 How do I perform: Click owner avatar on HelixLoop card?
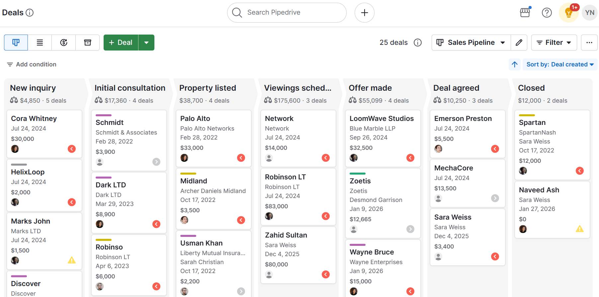(15, 202)
